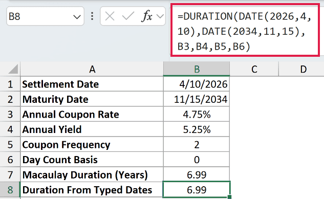Click the fill handle on cell B8

pos(229,197)
